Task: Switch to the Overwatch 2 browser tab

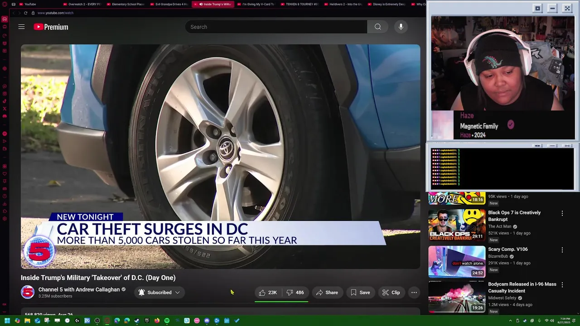Action: pyautogui.click(x=82, y=4)
